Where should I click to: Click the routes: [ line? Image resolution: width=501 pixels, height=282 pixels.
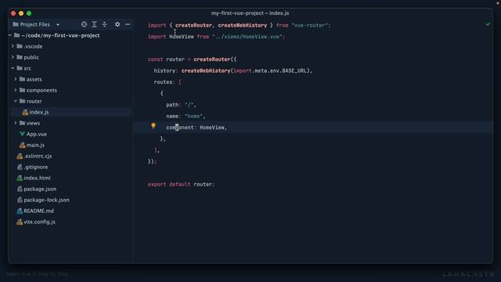click(x=168, y=82)
